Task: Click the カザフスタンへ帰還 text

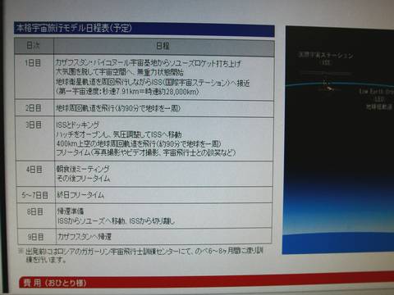Action: [85, 237]
